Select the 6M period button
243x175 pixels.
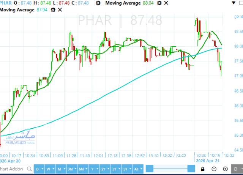tap(81, 169)
